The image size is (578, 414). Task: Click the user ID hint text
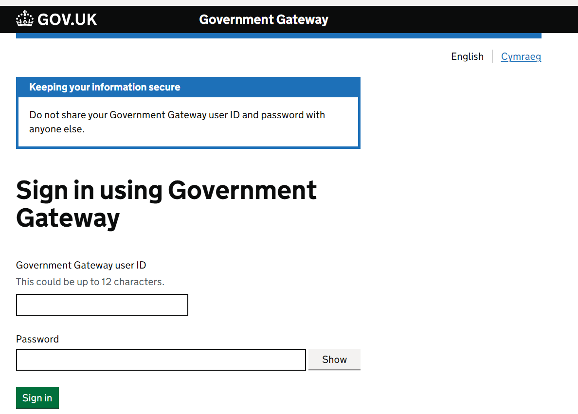pos(90,282)
